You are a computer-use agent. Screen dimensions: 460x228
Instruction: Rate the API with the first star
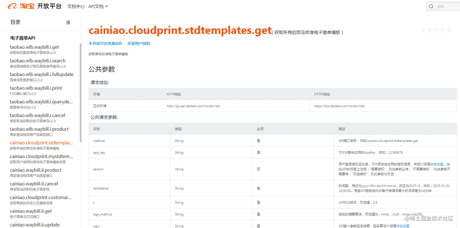pyautogui.click(x=423, y=30)
